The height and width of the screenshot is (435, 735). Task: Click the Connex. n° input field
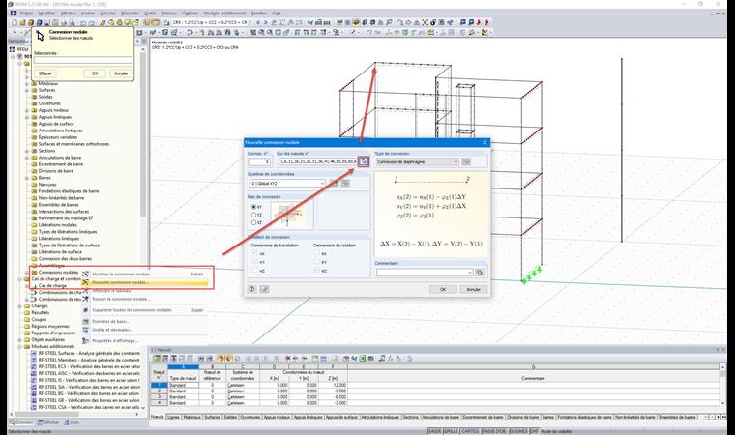click(x=259, y=161)
